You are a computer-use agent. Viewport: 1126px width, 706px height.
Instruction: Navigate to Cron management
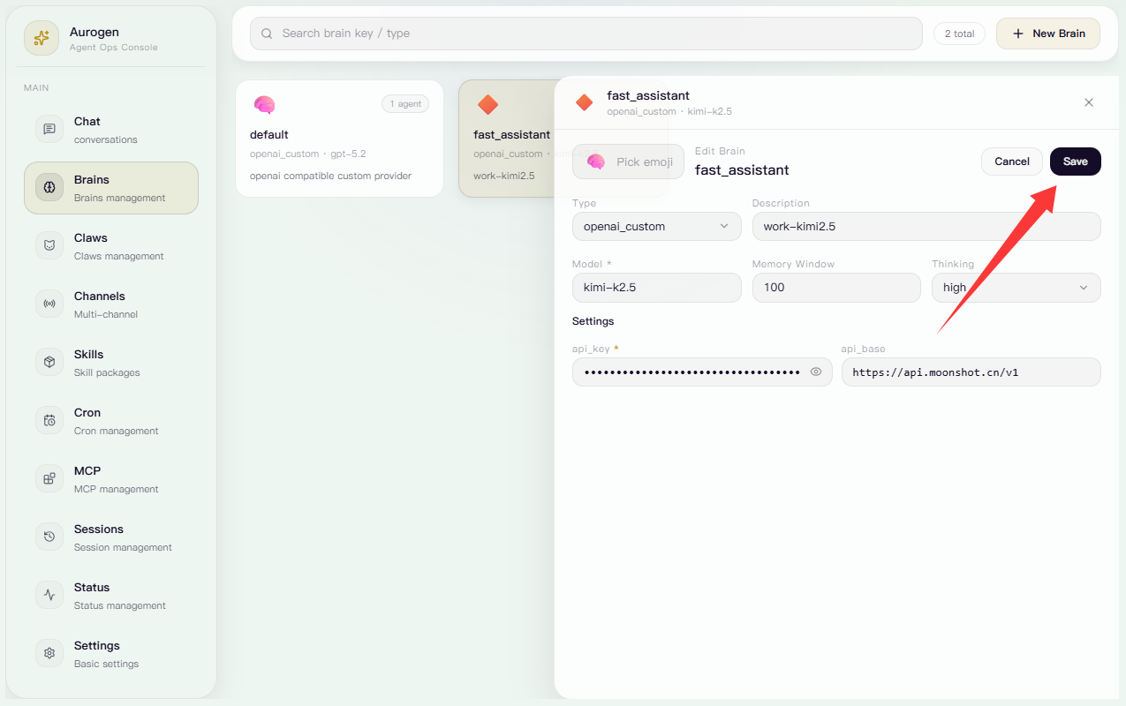click(111, 421)
